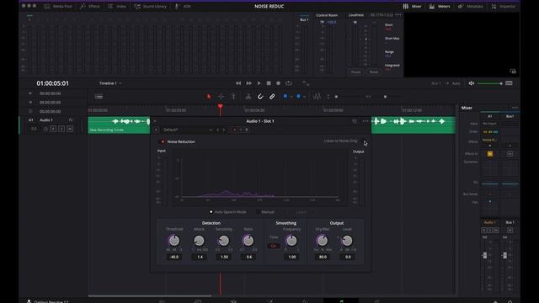Open loudness meter options ellipsis
The width and height of the screenshot is (539, 303).
pos(398,15)
